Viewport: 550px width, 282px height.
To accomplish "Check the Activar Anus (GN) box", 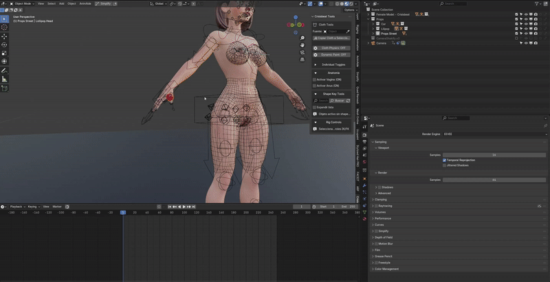I will pyautogui.click(x=314, y=86).
